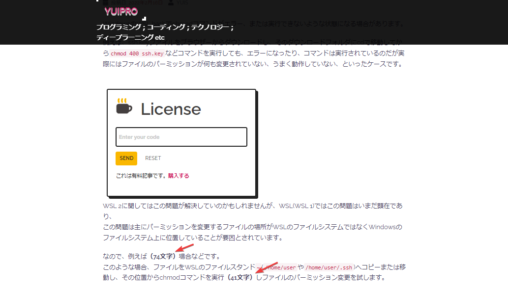Click the License heading text
This screenshot has width=508, height=291.
pos(171,109)
